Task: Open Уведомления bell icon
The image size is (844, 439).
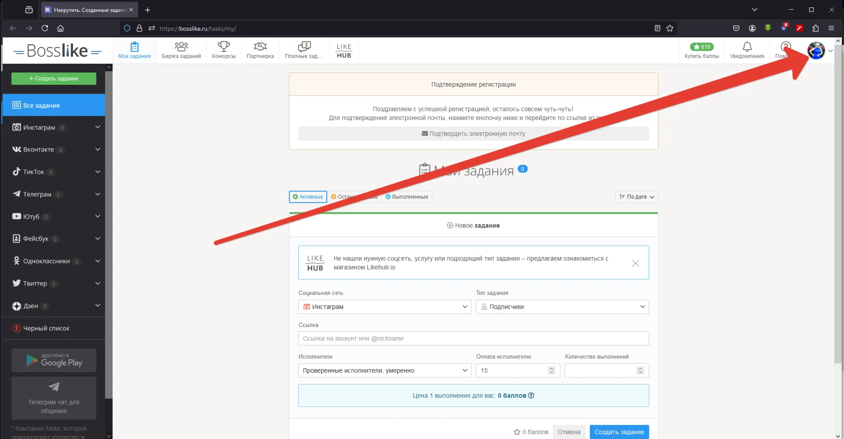Action: pyautogui.click(x=747, y=47)
